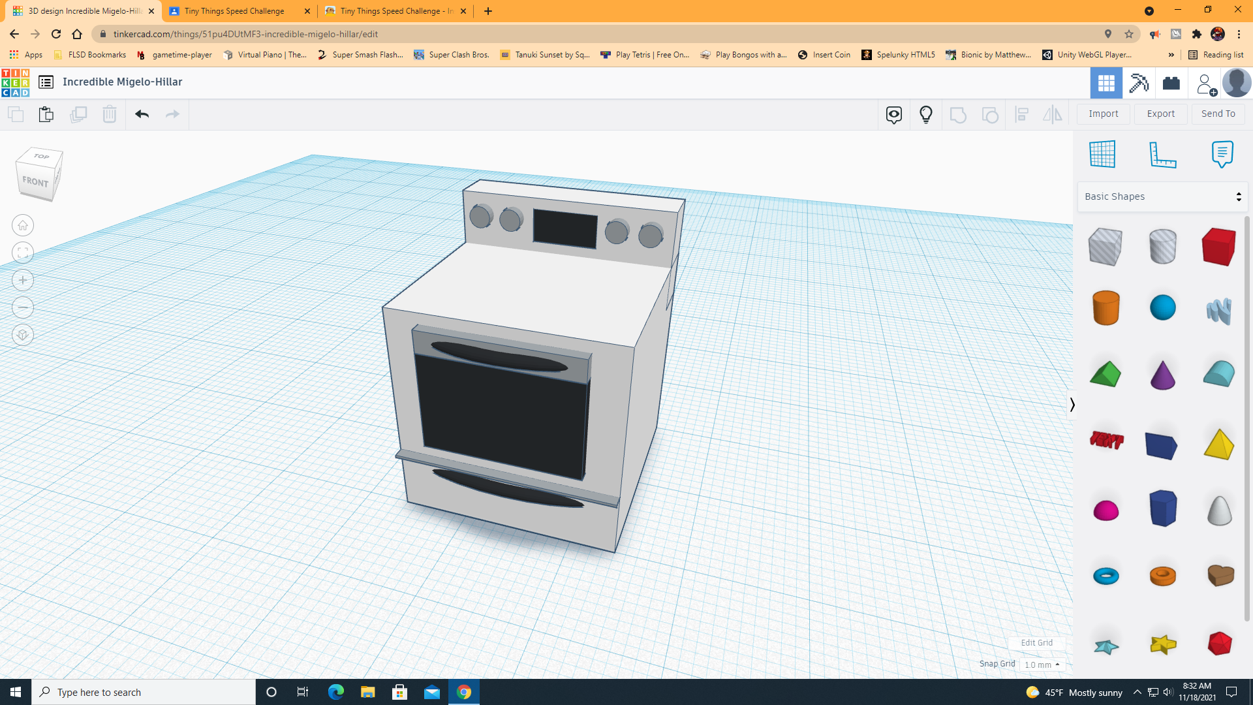Click the Home view icon
The height and width of the screenshot is (705, 1253).
coord(22,225)
